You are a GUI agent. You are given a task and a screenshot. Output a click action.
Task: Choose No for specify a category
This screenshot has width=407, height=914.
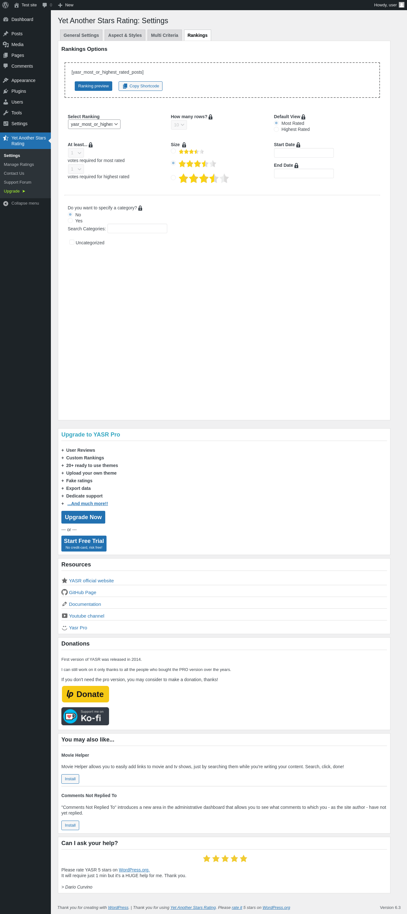pyautogui.click(x=70, y=215)
